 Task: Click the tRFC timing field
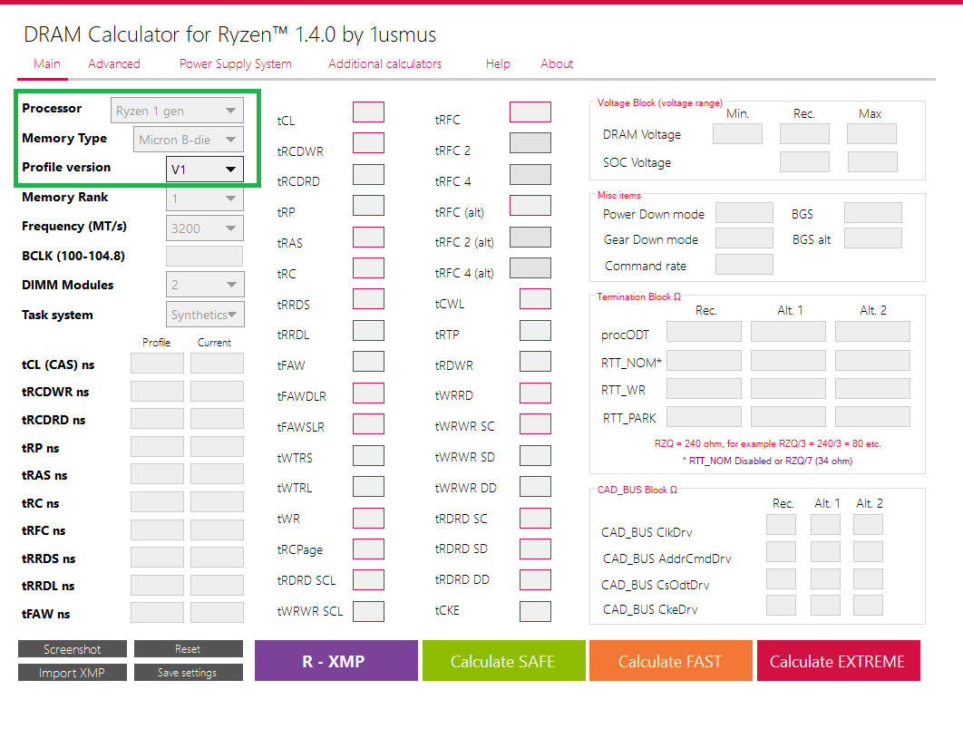(530, 112)
